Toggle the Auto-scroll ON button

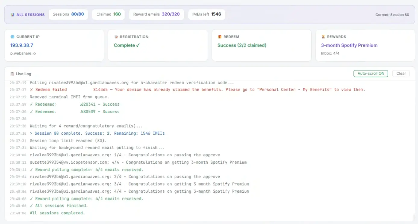pyautogui.click(x=371, y=73)
